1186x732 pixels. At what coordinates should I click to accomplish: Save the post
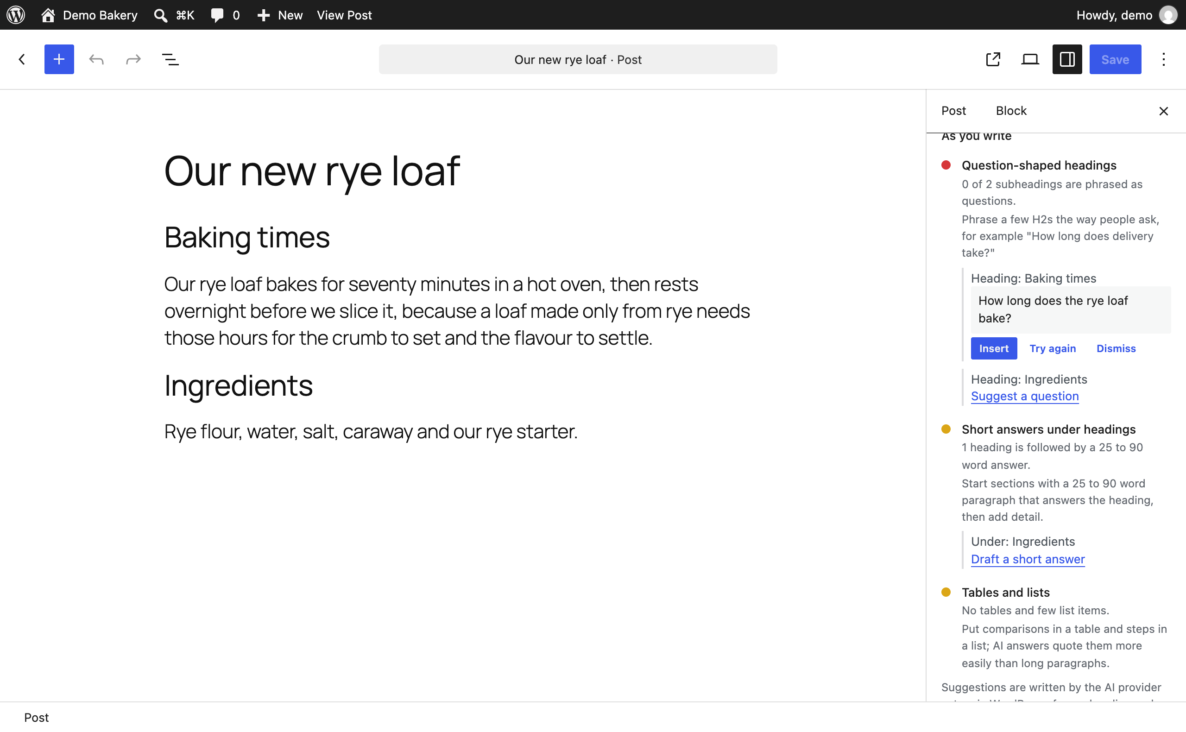(x=1115, y=59)
